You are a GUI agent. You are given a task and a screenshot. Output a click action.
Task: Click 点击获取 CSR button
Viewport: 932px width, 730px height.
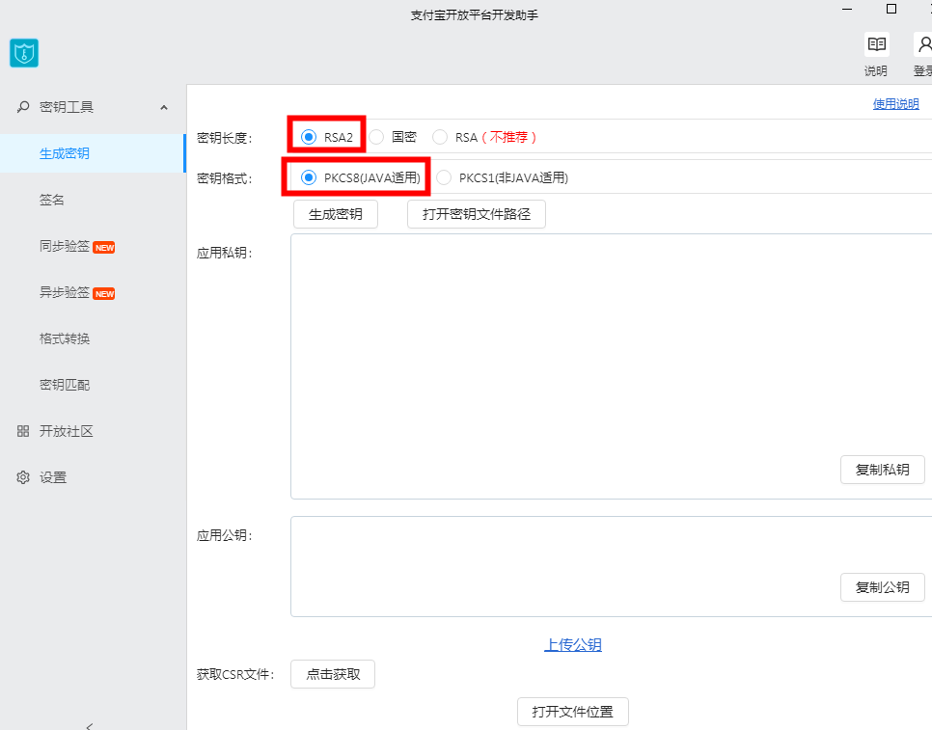point(333,674)
